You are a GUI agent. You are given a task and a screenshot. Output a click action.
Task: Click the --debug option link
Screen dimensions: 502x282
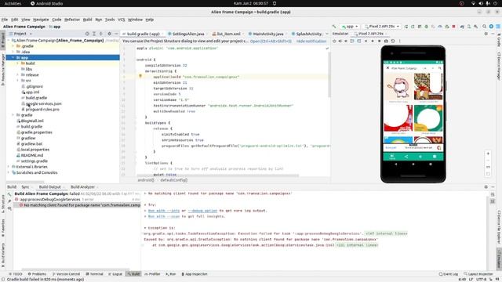(x=202, y=211)
